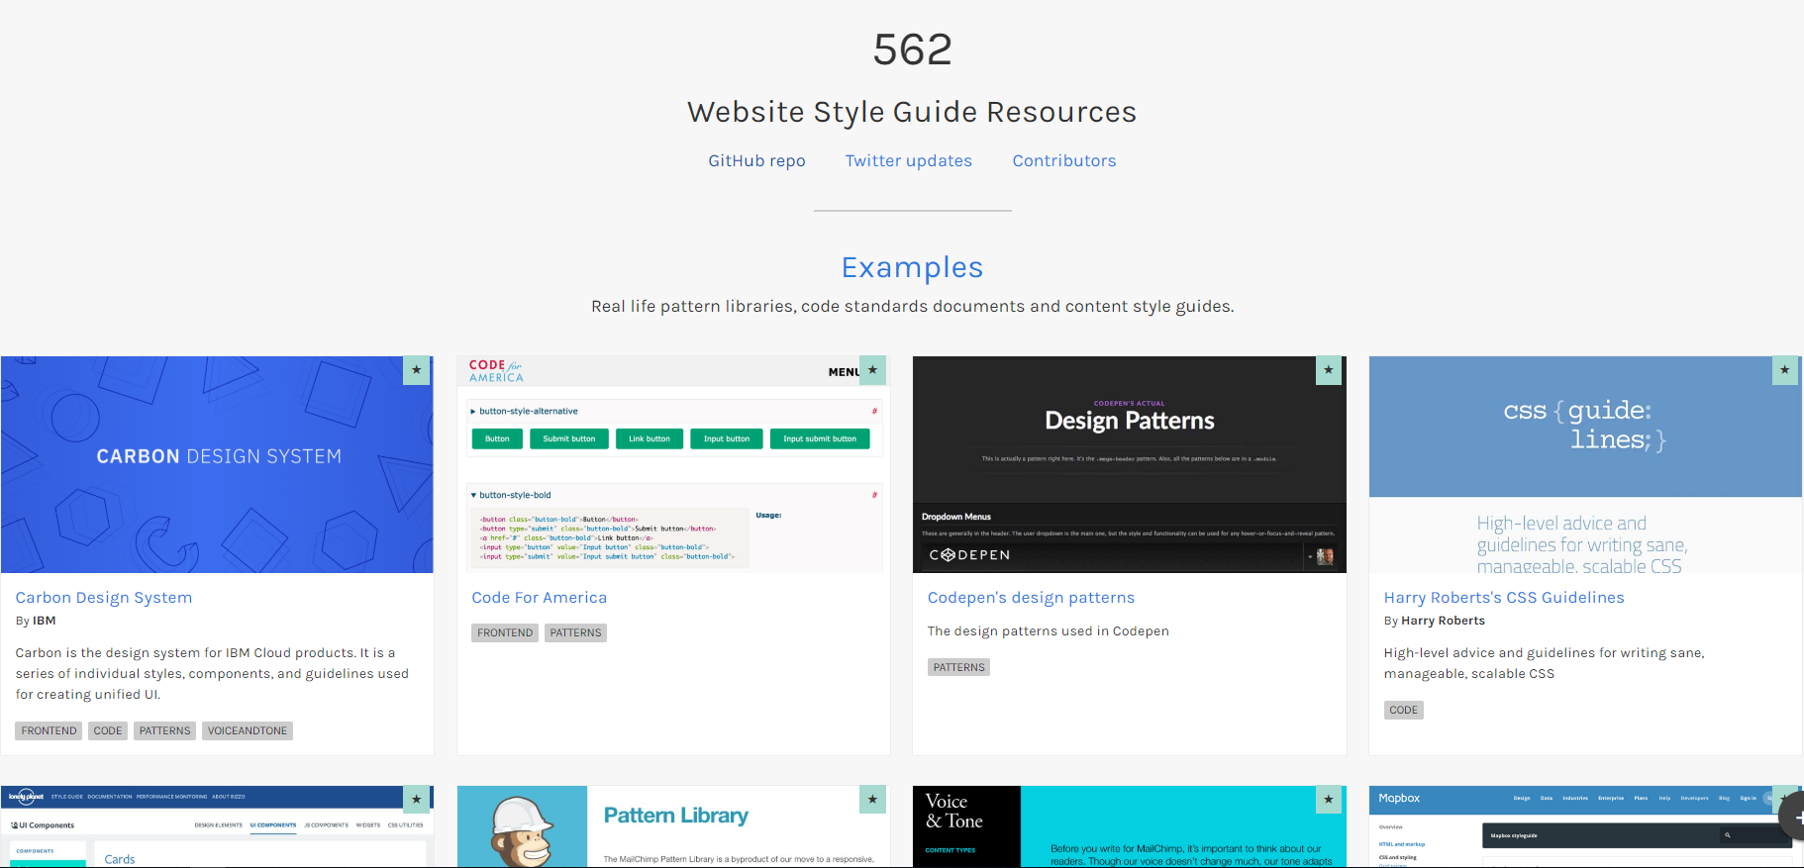Open Harry Roberts's CSS Guidelines title link
1804x868 pixels.
pyautogui.click(x=1504, y=598)
